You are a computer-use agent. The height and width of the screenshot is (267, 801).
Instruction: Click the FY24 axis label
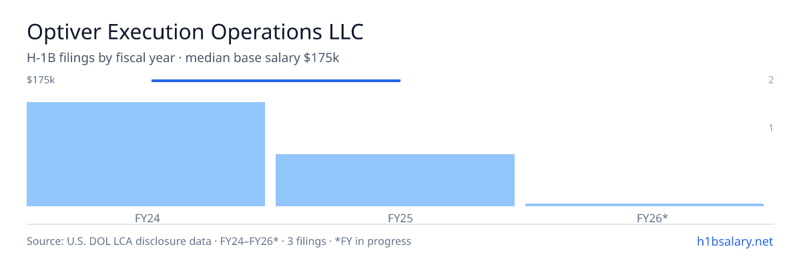146,218
